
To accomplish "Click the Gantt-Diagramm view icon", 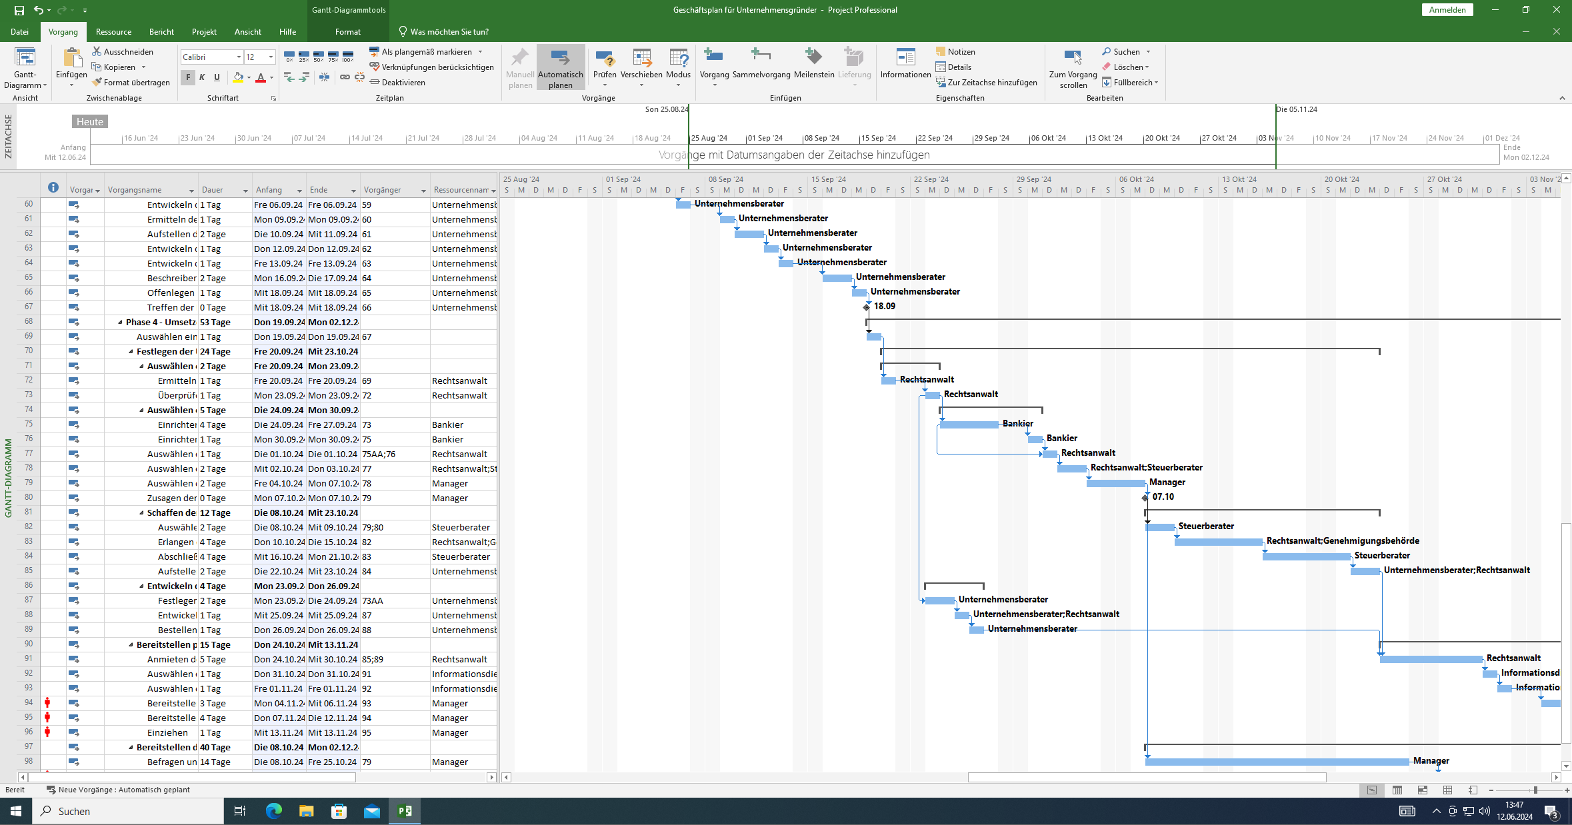I will tap(25, 60).
